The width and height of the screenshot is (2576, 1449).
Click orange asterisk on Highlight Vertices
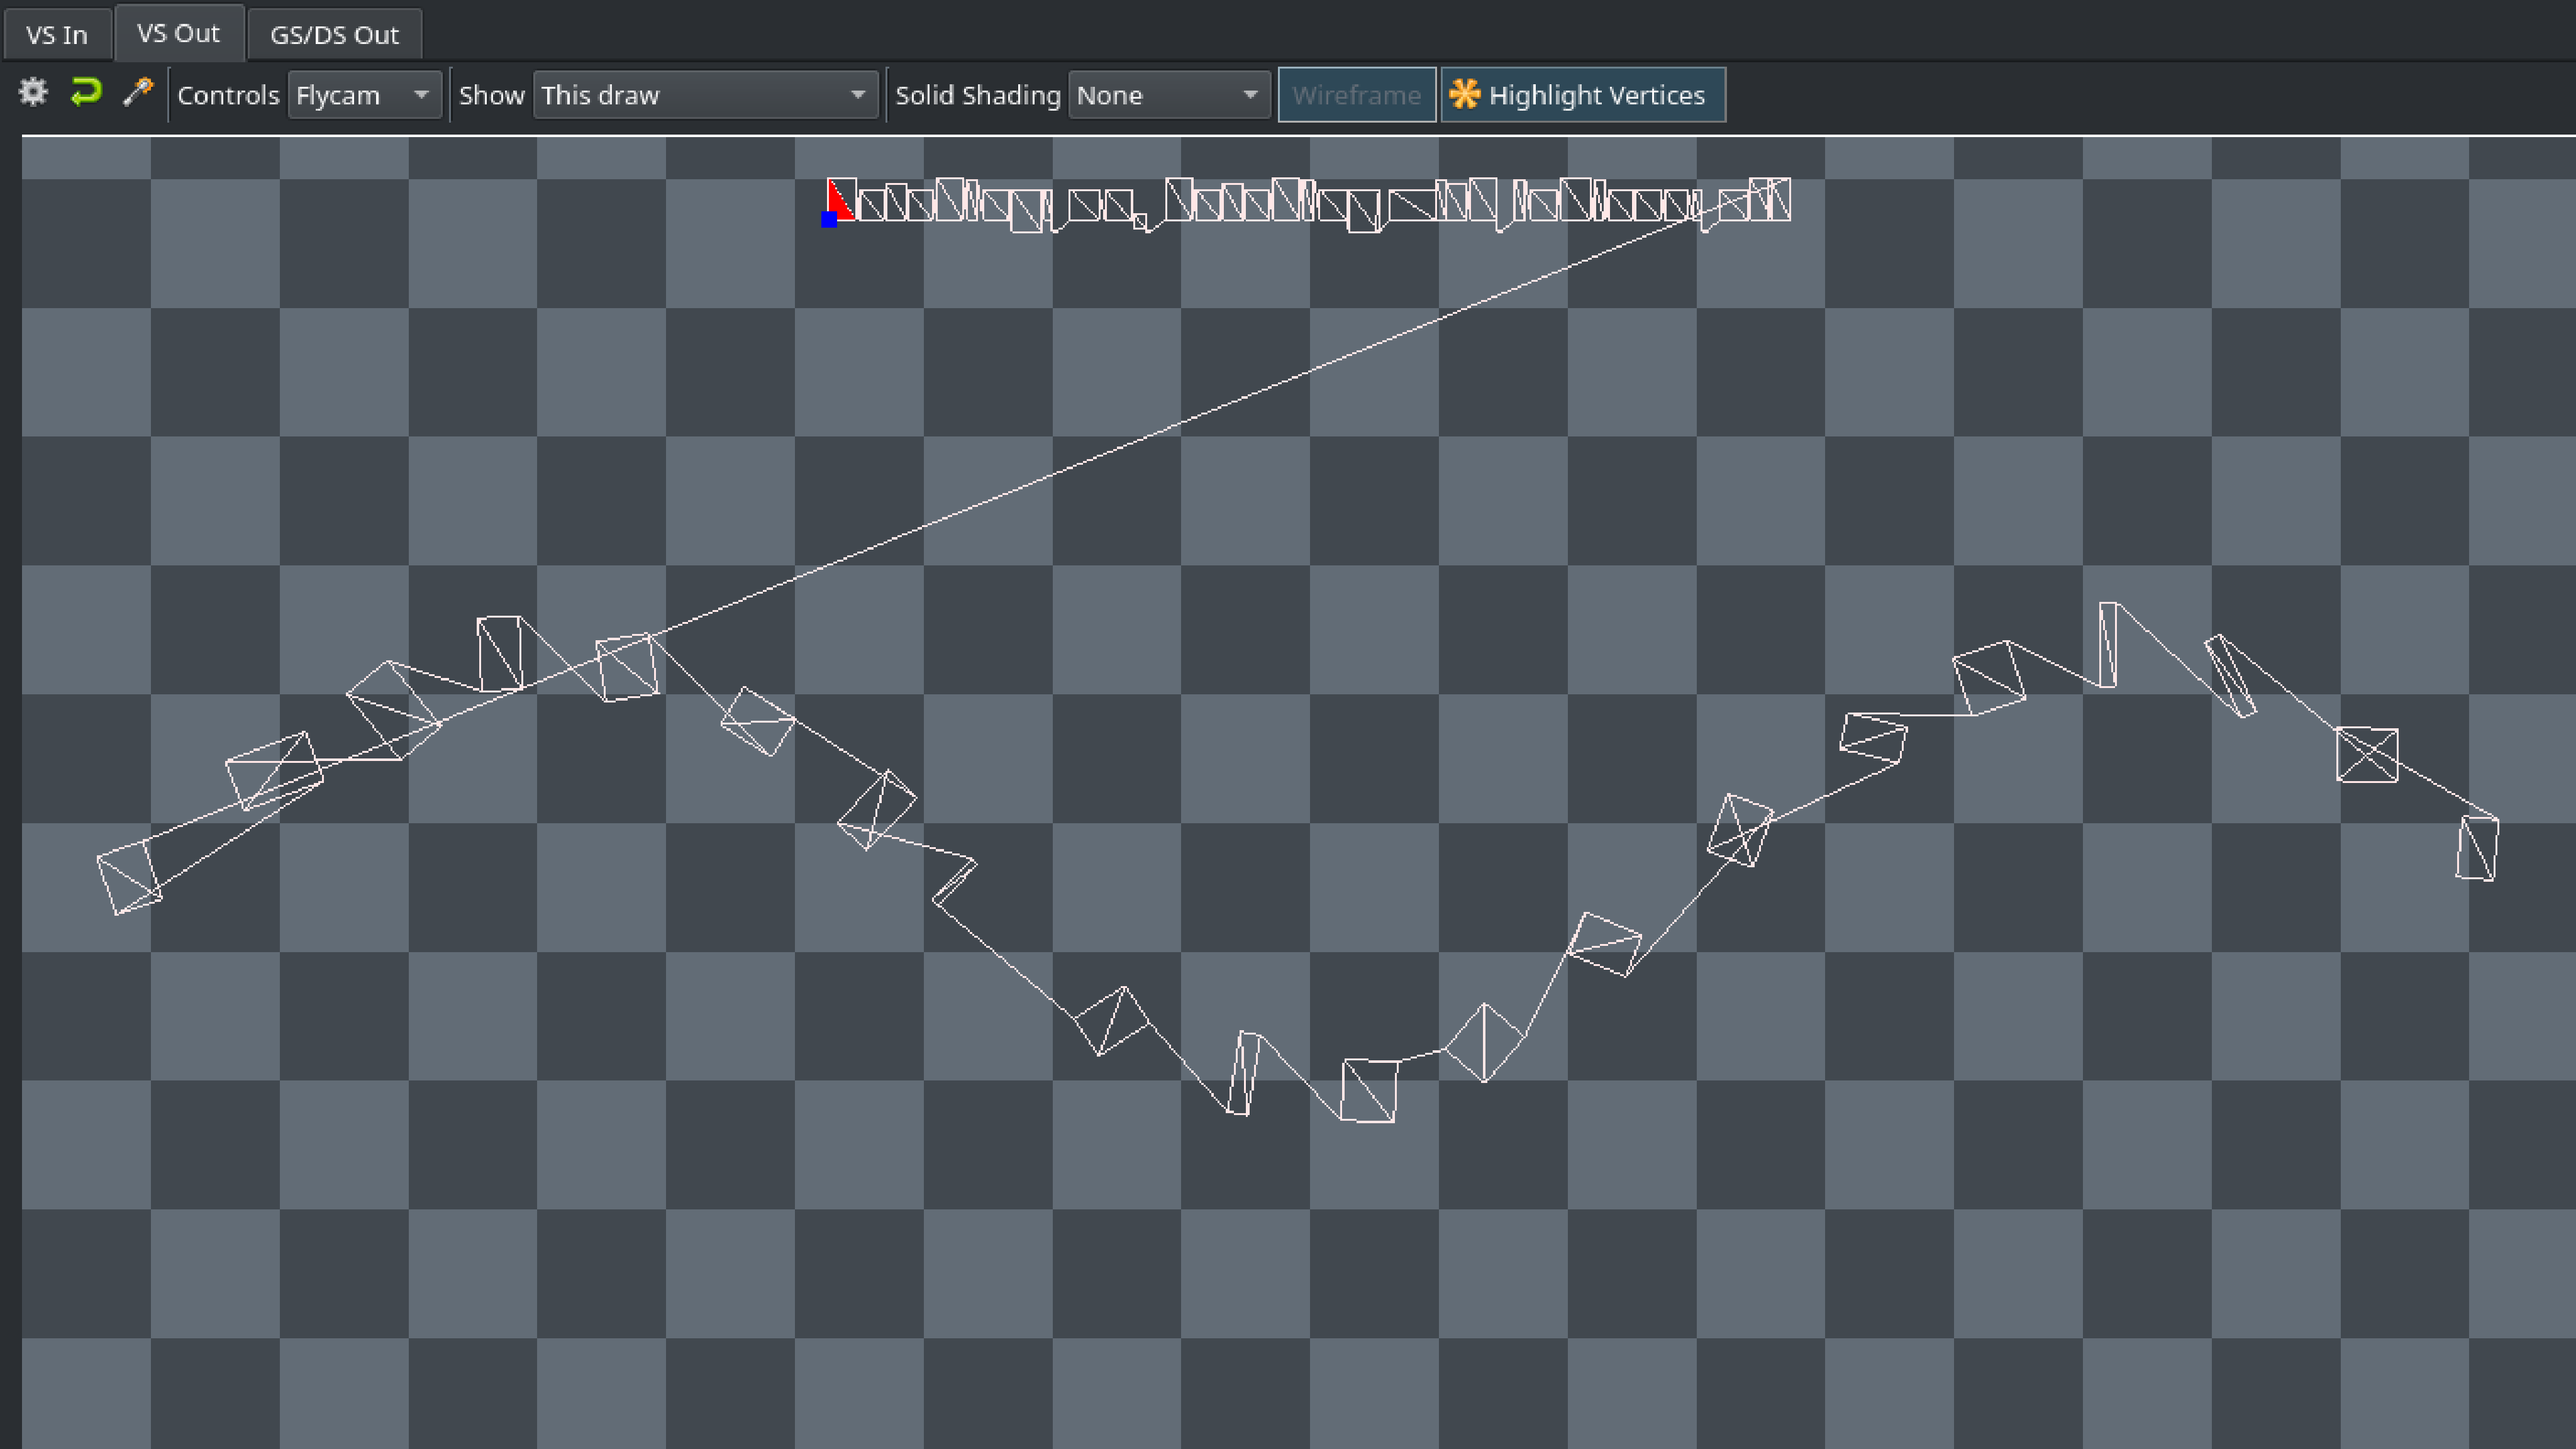1464,94
